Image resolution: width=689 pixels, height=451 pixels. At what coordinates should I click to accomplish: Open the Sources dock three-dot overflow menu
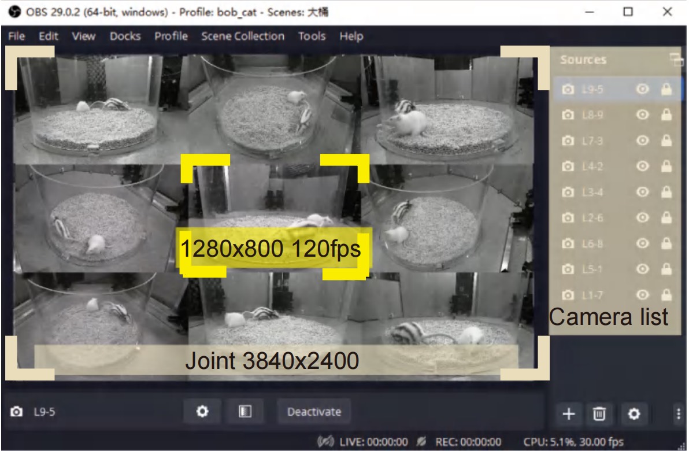click(677, 413)
